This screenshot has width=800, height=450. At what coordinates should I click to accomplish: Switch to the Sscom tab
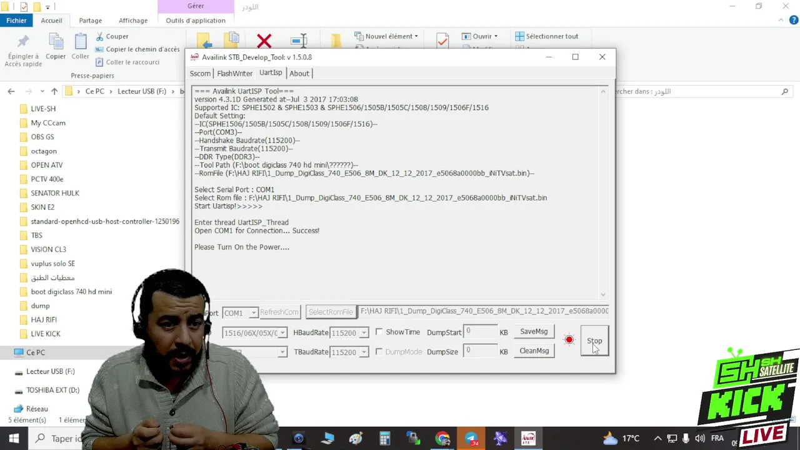point(200,74)
